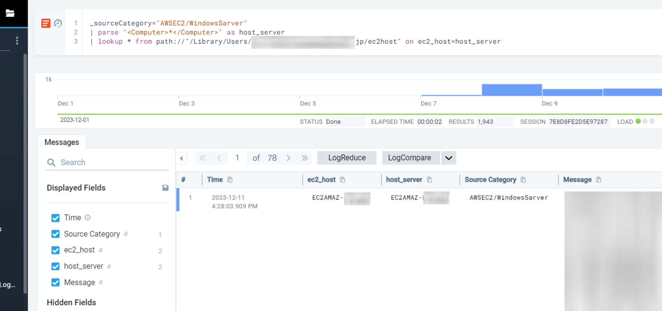Click the folder icon in top-left corner
Image resolution: width=662 pixels, height=311 pixels.
coord(10,13)
